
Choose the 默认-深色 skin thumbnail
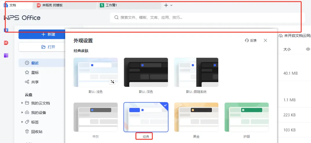[146, 72]
